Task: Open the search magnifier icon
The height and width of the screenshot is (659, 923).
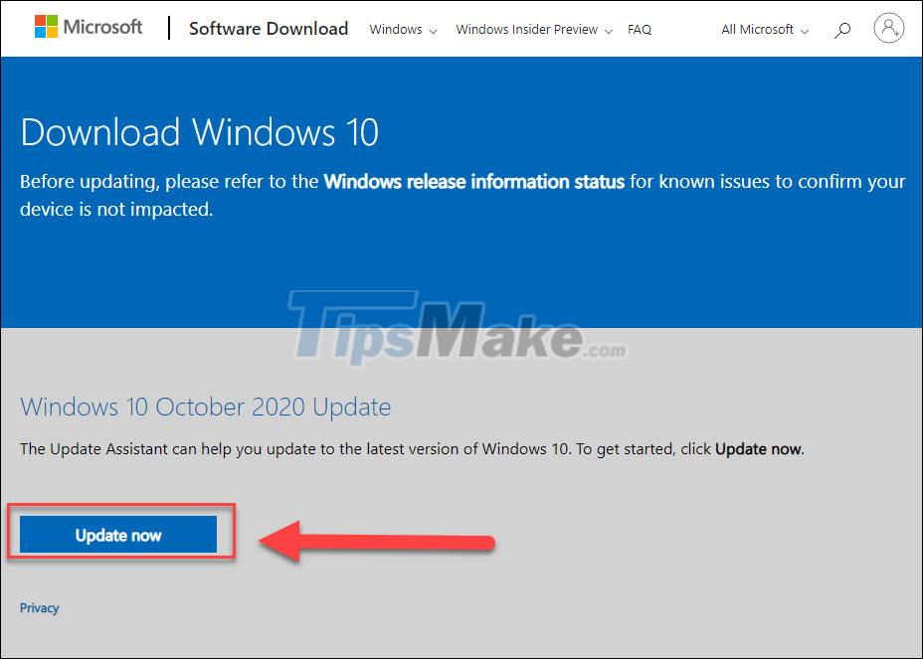Action: [842, 30]
